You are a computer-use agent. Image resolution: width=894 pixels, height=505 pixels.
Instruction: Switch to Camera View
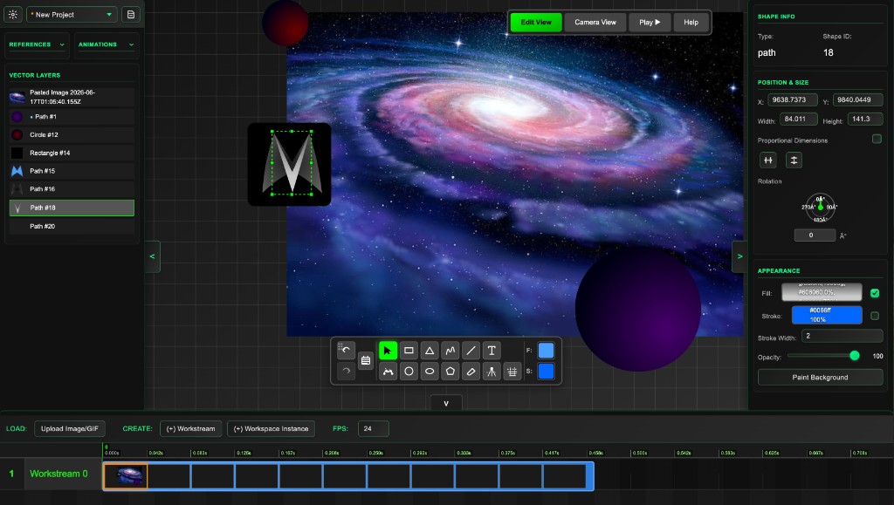click(595, 22)
